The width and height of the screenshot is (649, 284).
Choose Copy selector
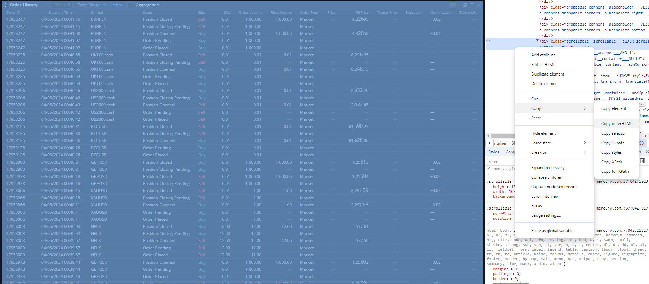point(617,133)
